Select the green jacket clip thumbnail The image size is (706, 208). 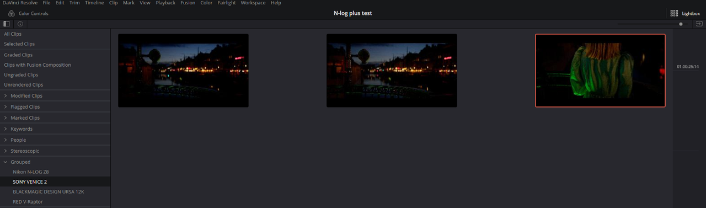pos(600,71)
